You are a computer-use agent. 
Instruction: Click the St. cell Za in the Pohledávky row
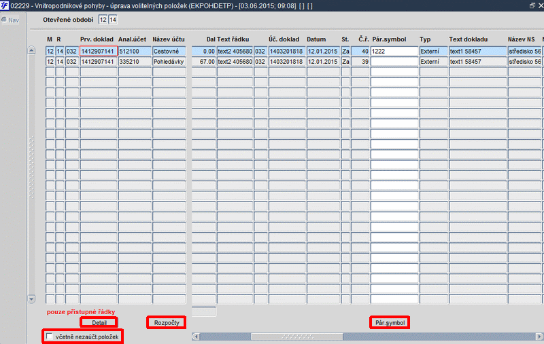345,62
